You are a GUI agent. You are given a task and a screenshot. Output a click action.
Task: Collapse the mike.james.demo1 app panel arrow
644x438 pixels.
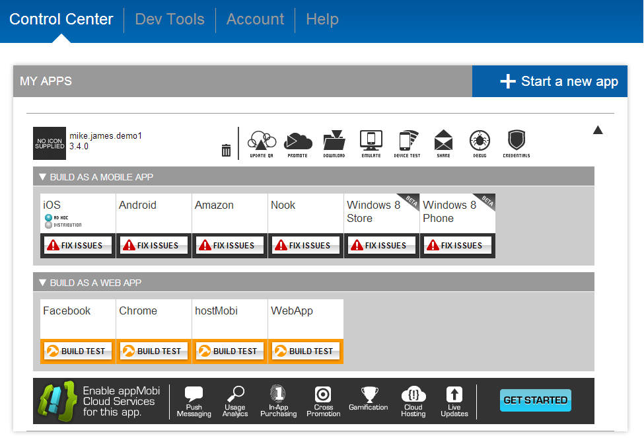[x=598, y=130]
